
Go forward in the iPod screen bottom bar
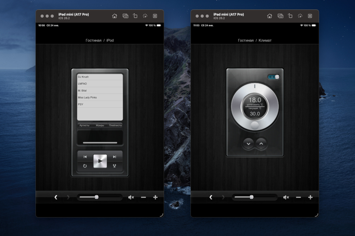tap(68, 197)
